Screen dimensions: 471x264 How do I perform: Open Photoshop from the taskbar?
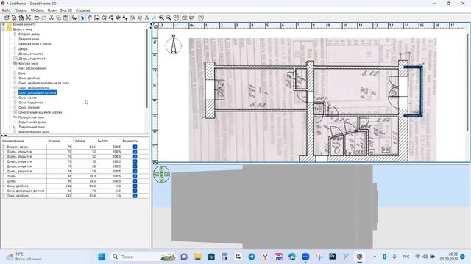[333, 257]
